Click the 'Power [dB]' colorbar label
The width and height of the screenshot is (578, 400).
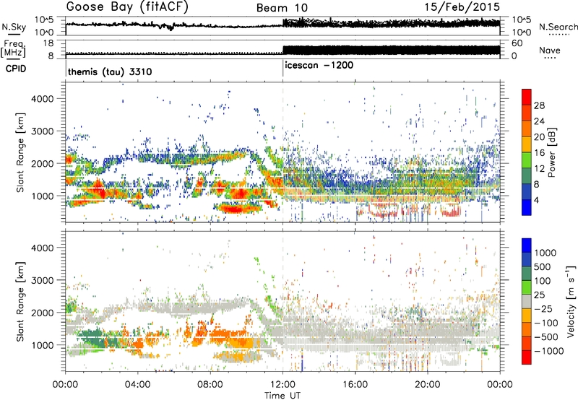[x=551, y=152]
